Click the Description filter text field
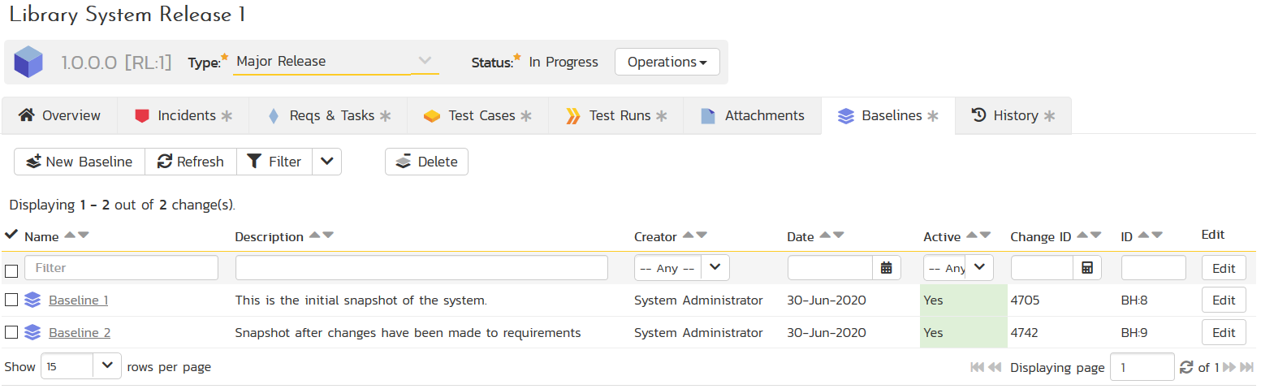The width and height of the screenshot is (1261, 389). [421, 268]
